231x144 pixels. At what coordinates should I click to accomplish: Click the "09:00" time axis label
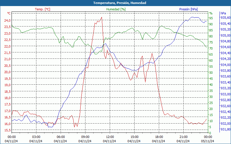point(85,137)
